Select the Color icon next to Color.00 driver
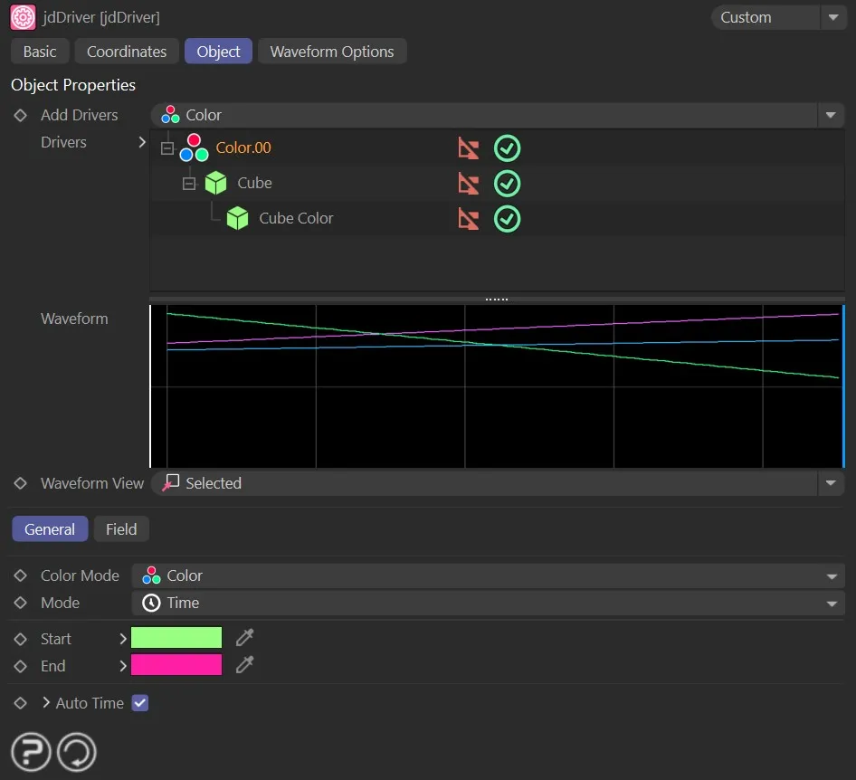Image resolution: width=856 pixels, height=780 pixels. [193, 147]
